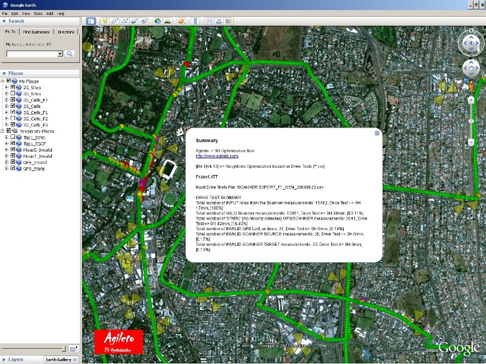
Task: Check the Top1_EcNo checkbox
Action: [x=12, y=137]
